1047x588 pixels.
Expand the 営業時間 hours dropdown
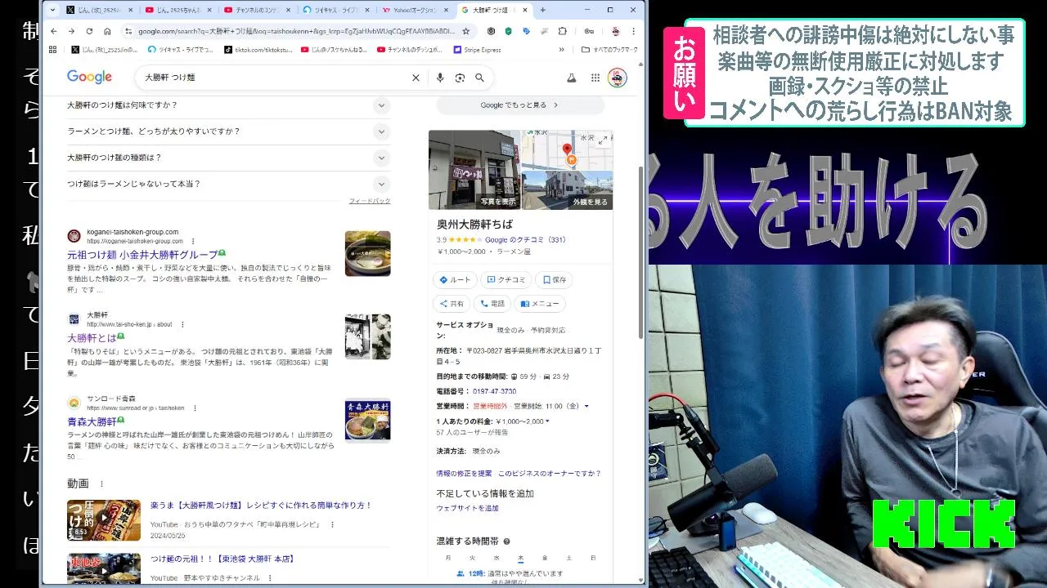pos(586,406)
